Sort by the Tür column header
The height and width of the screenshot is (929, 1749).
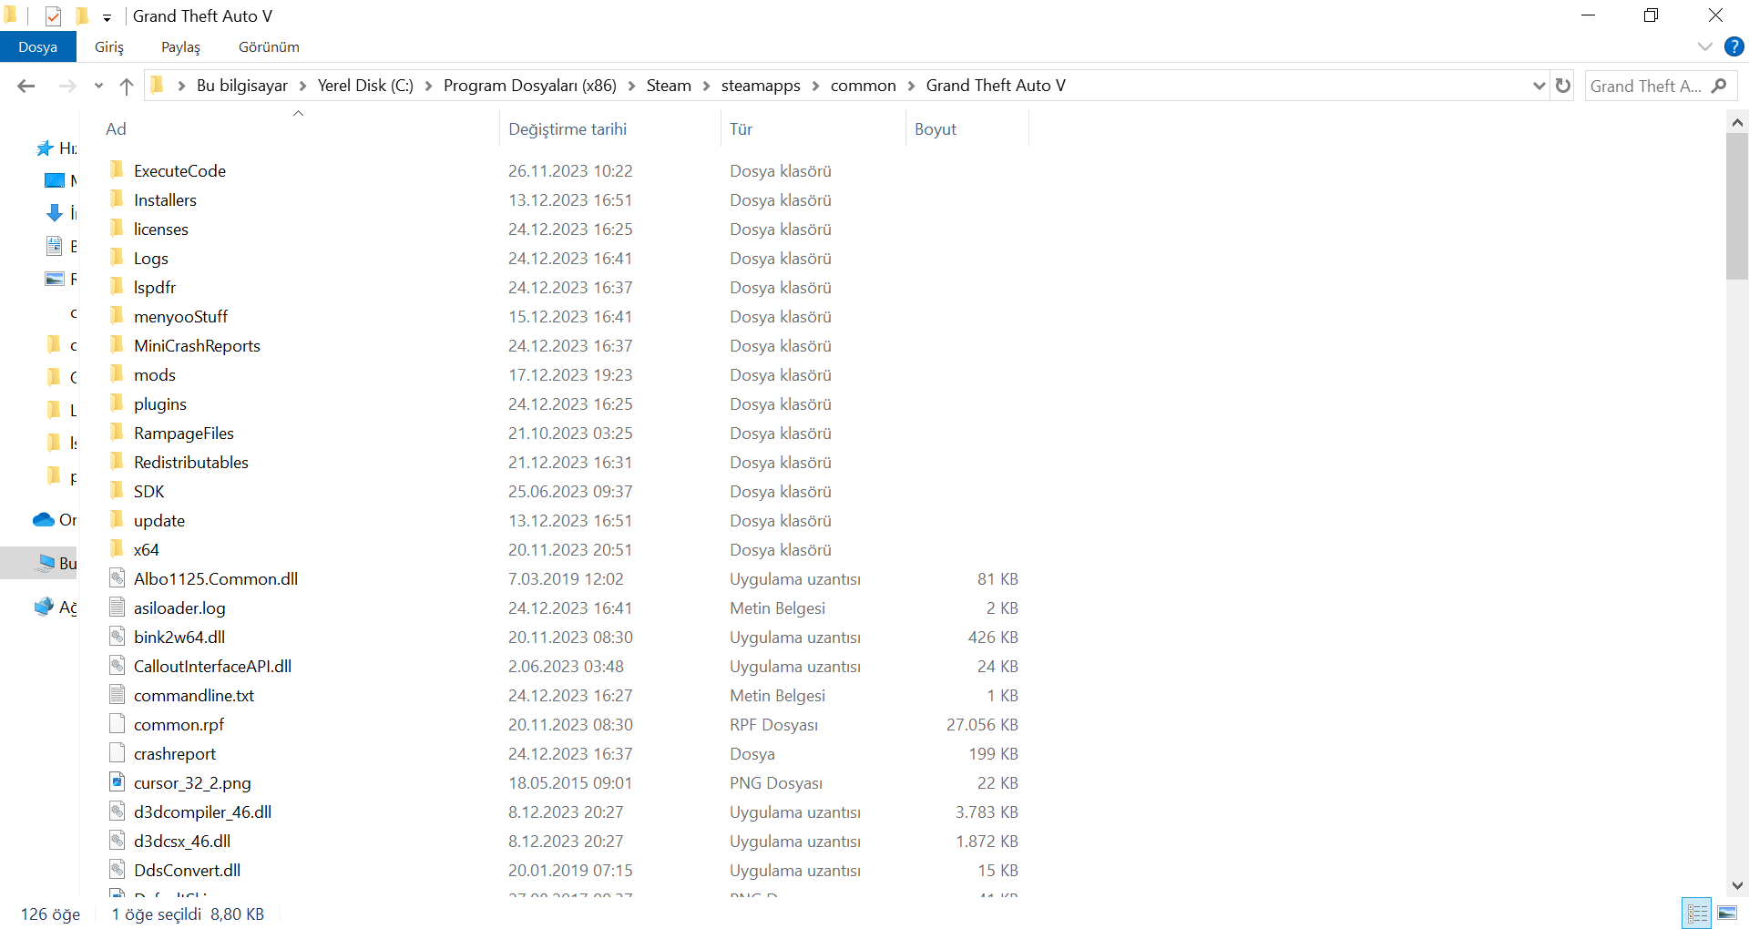(x=813, y=128)
